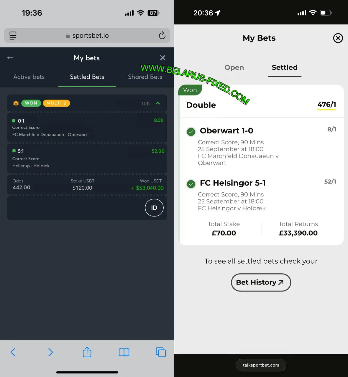Tap the 476/1 double odds label
The height and width of the screenshot is (377, 348).
pyautogui.click(x=326, y=105)
